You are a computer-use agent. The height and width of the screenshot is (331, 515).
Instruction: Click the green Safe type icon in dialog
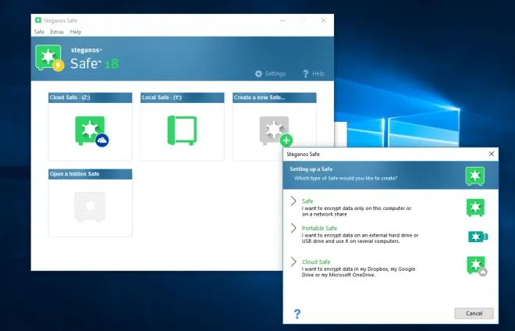pos(476,207)
